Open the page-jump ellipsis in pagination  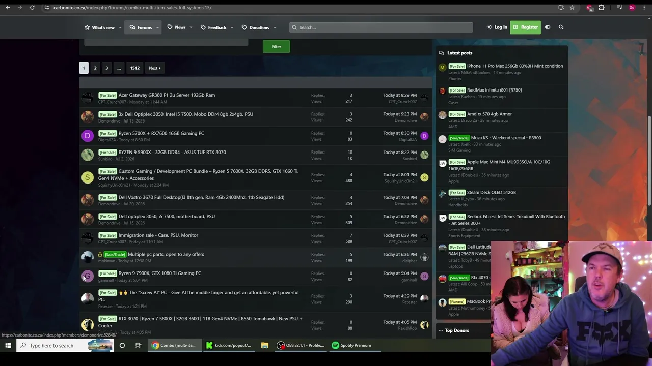pos(119,68)
